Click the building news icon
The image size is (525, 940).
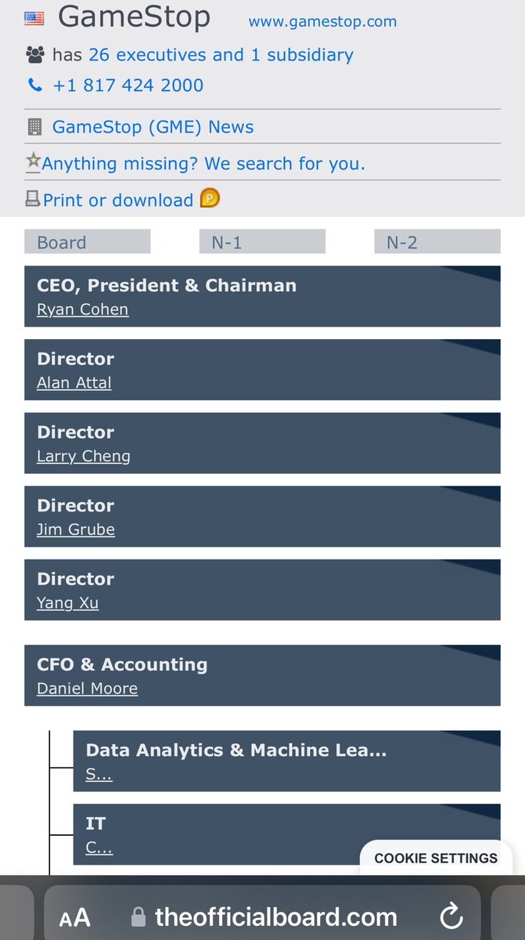pos(34,127)
